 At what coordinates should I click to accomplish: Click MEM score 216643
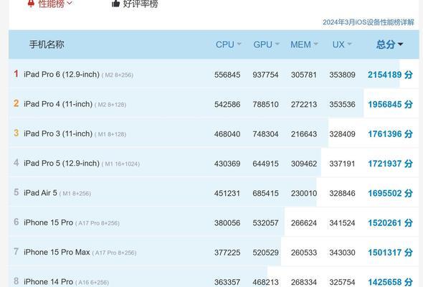[304, 134]
